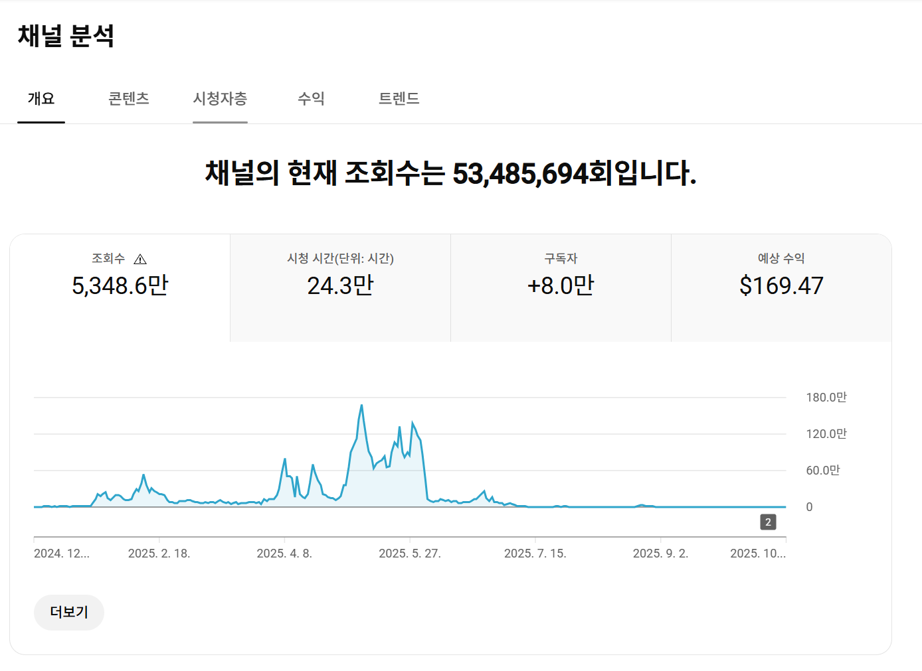Go to the 수익 tab
922x671 pixels.
click(311, 99)
